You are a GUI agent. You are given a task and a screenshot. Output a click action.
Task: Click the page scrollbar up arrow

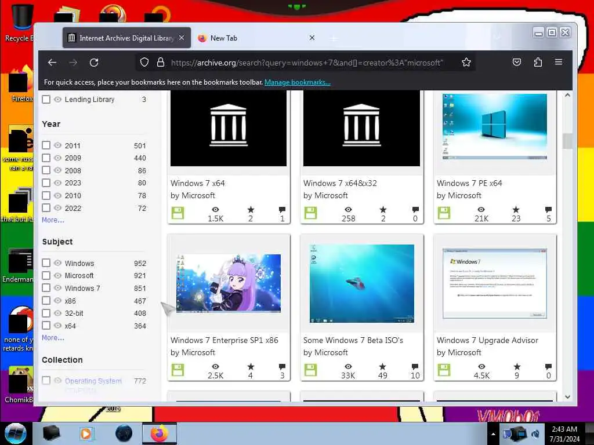(567, 96)
